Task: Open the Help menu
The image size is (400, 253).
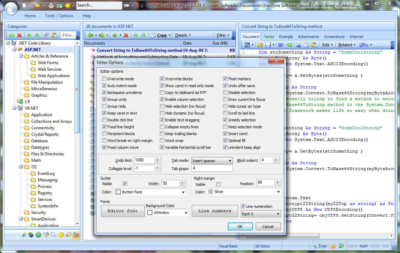Action: pos(87,16)
